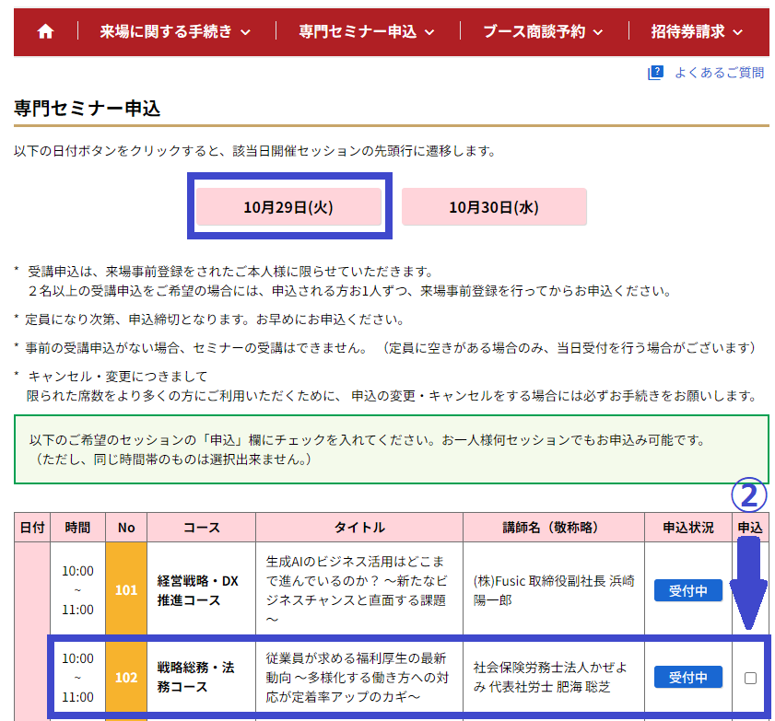
Task: Click 受付中 status for session 102
Action: [687, 678]
